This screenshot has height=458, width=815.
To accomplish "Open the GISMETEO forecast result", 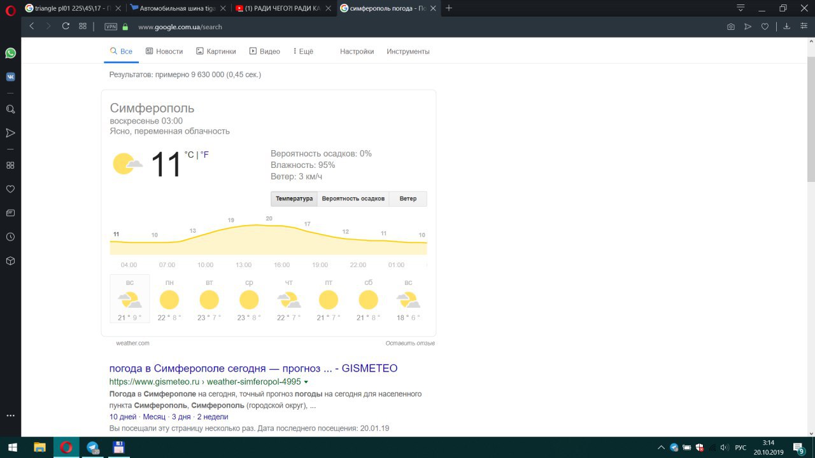I will 253,368.
